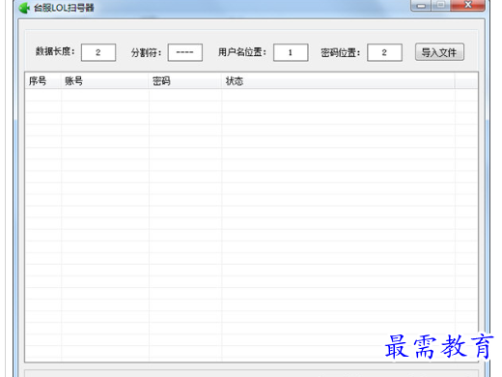502x377 pixels.
Task: Sort by the 序号 column header
Action: [43, 81]
